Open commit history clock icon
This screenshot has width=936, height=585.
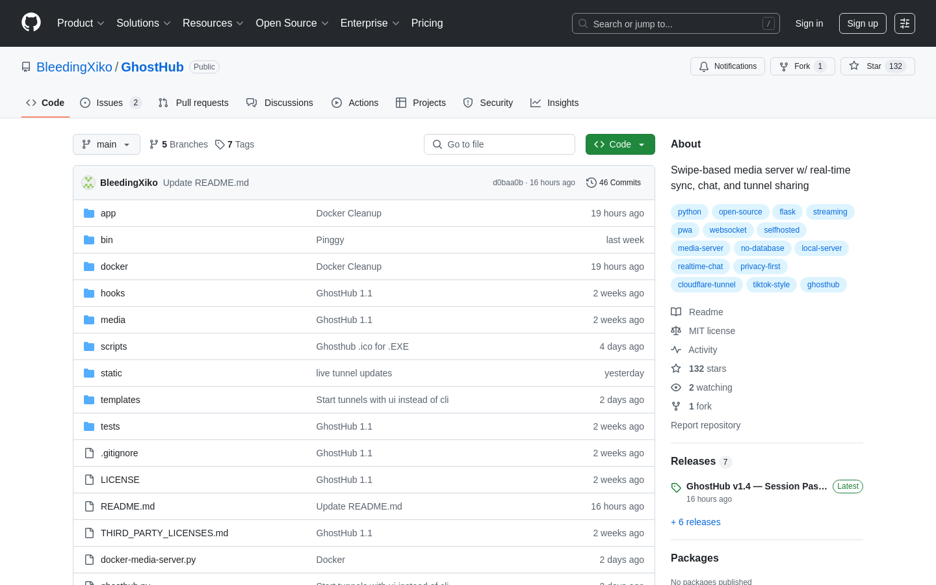click(591, 183)
